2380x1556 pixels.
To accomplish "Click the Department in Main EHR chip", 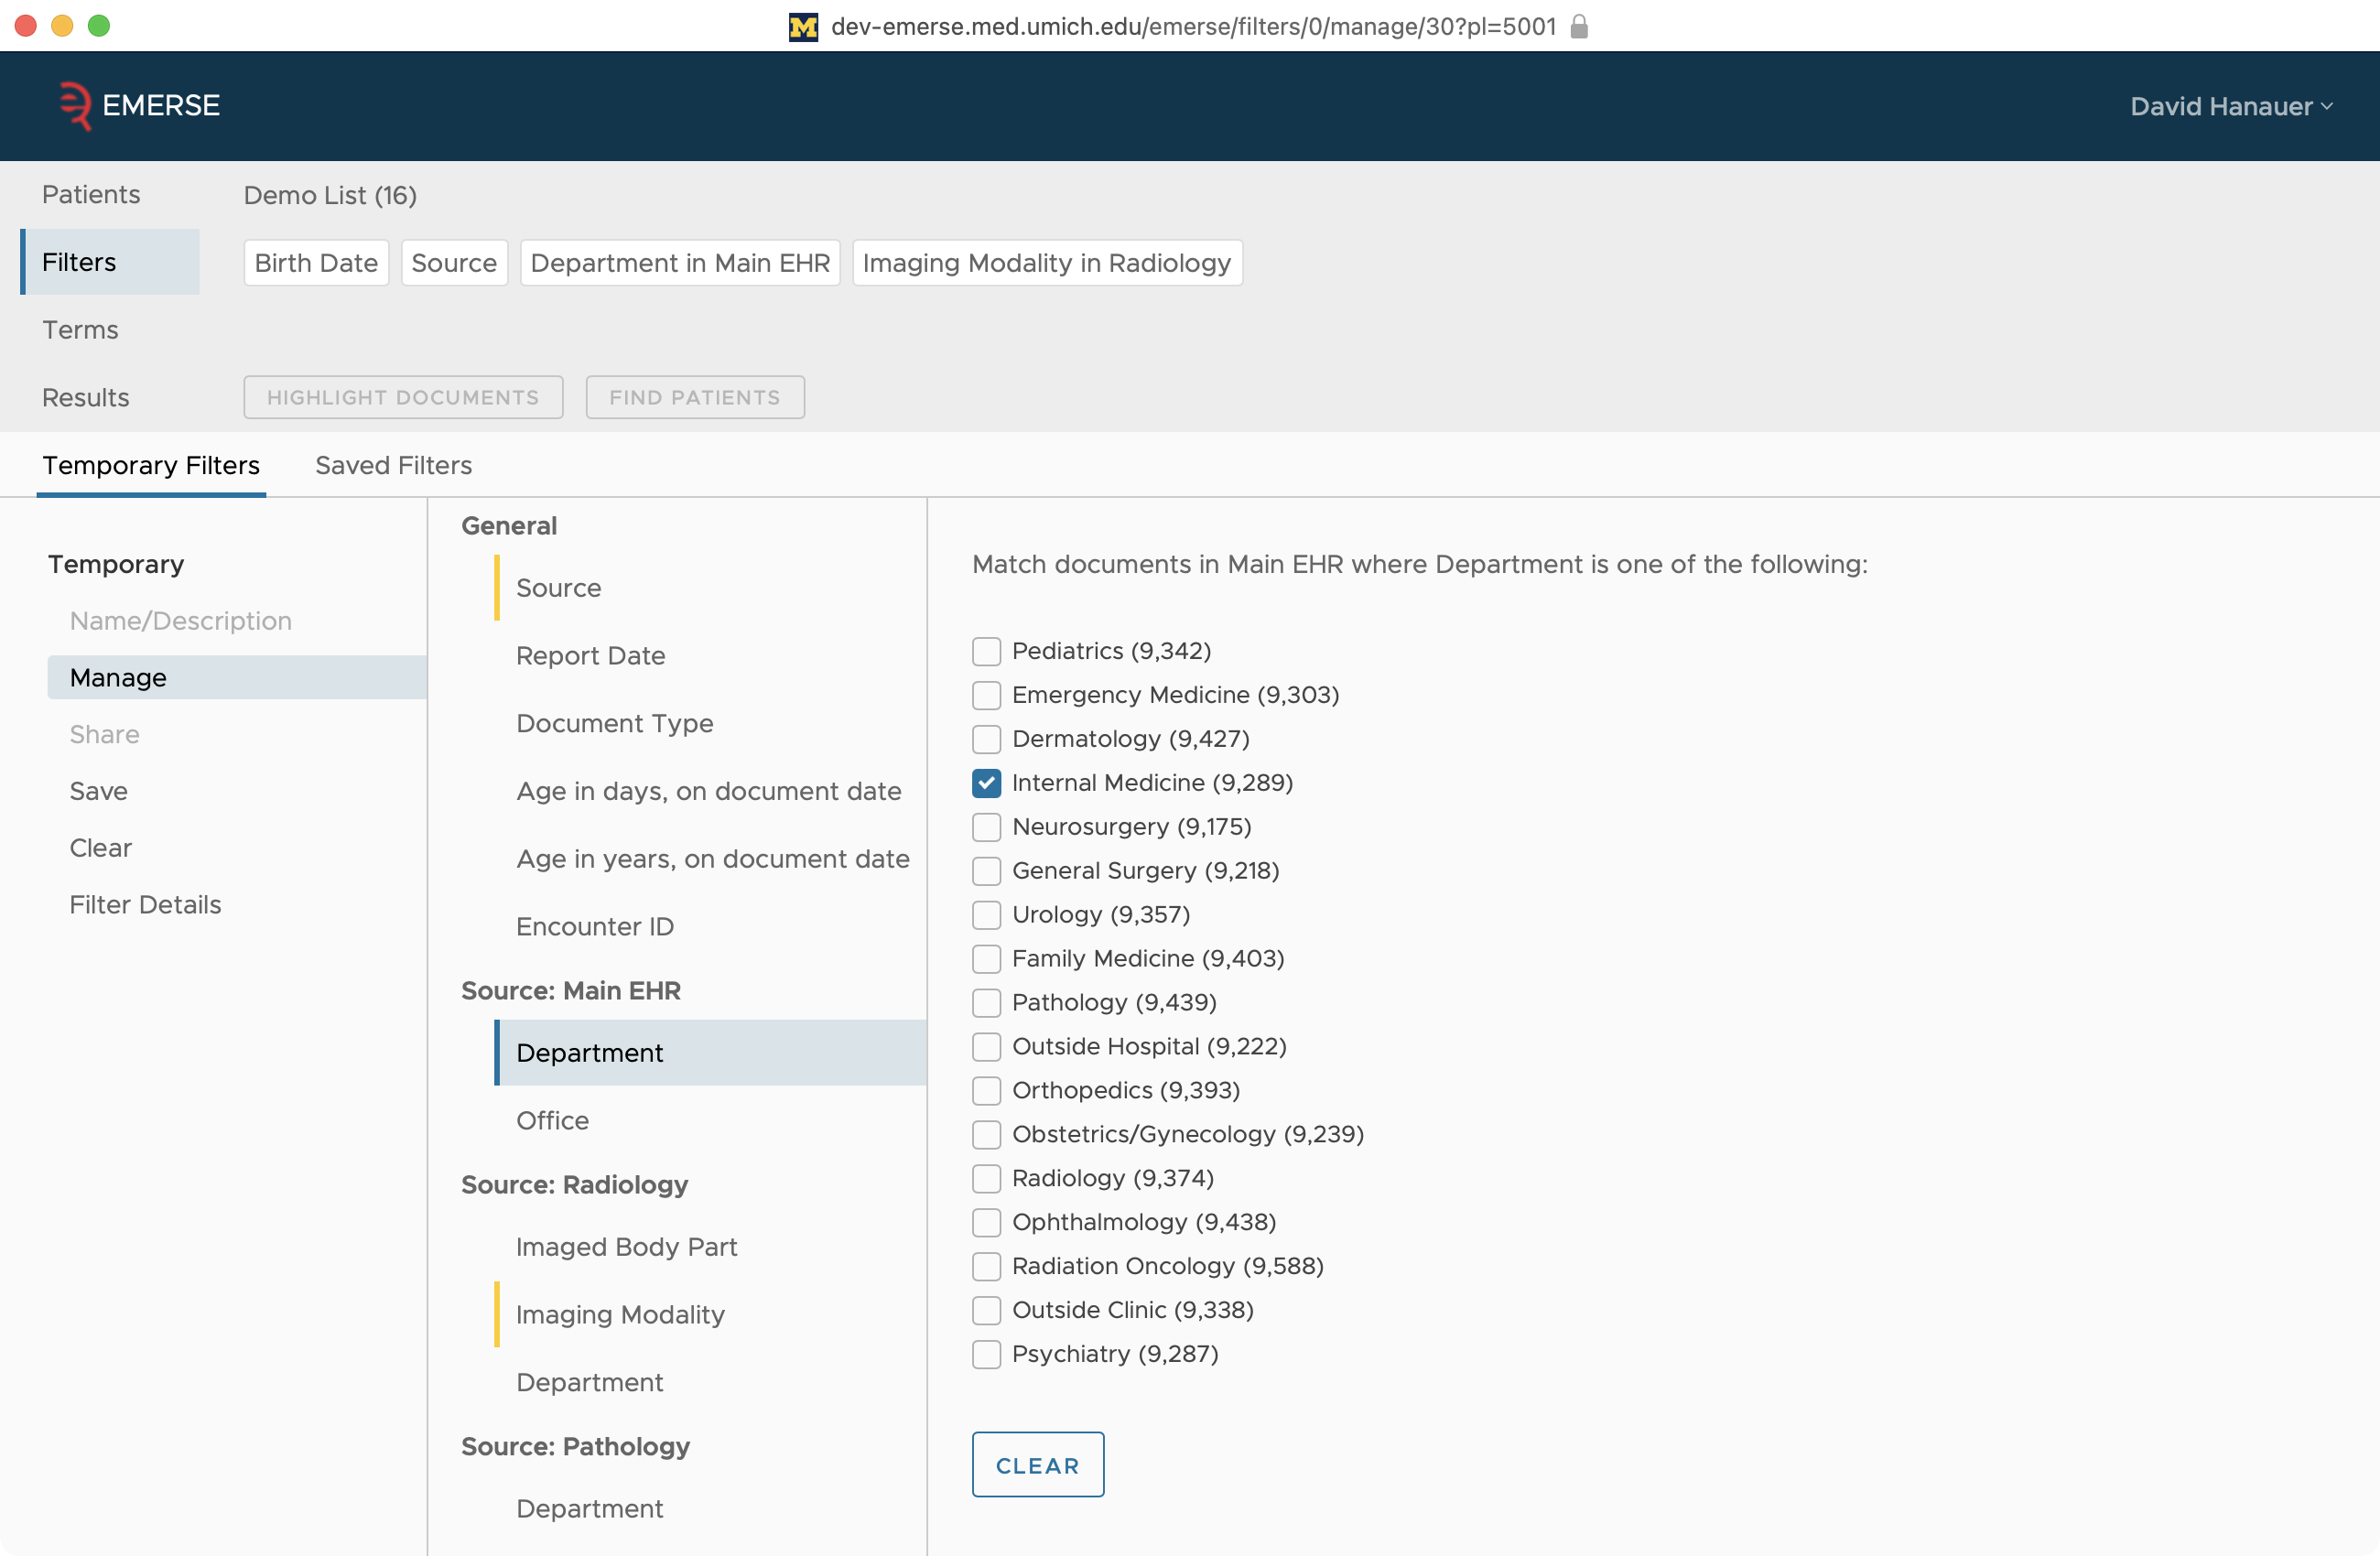I will [x=680, y=263].
